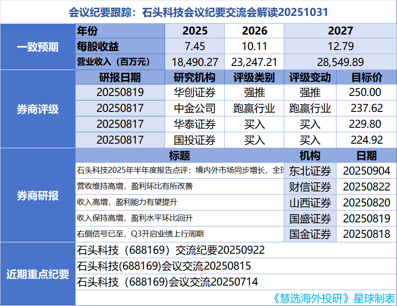The image size is (397, 306).
Task: Click the '机构' column header
Action: pos(310,156)
